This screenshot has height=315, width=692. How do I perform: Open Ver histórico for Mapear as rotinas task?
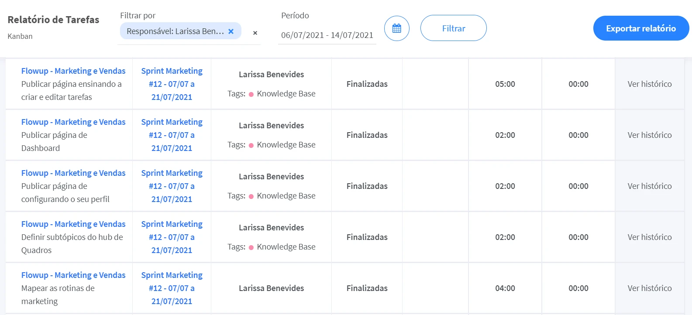pyautogui.click(x=649, y=288)
